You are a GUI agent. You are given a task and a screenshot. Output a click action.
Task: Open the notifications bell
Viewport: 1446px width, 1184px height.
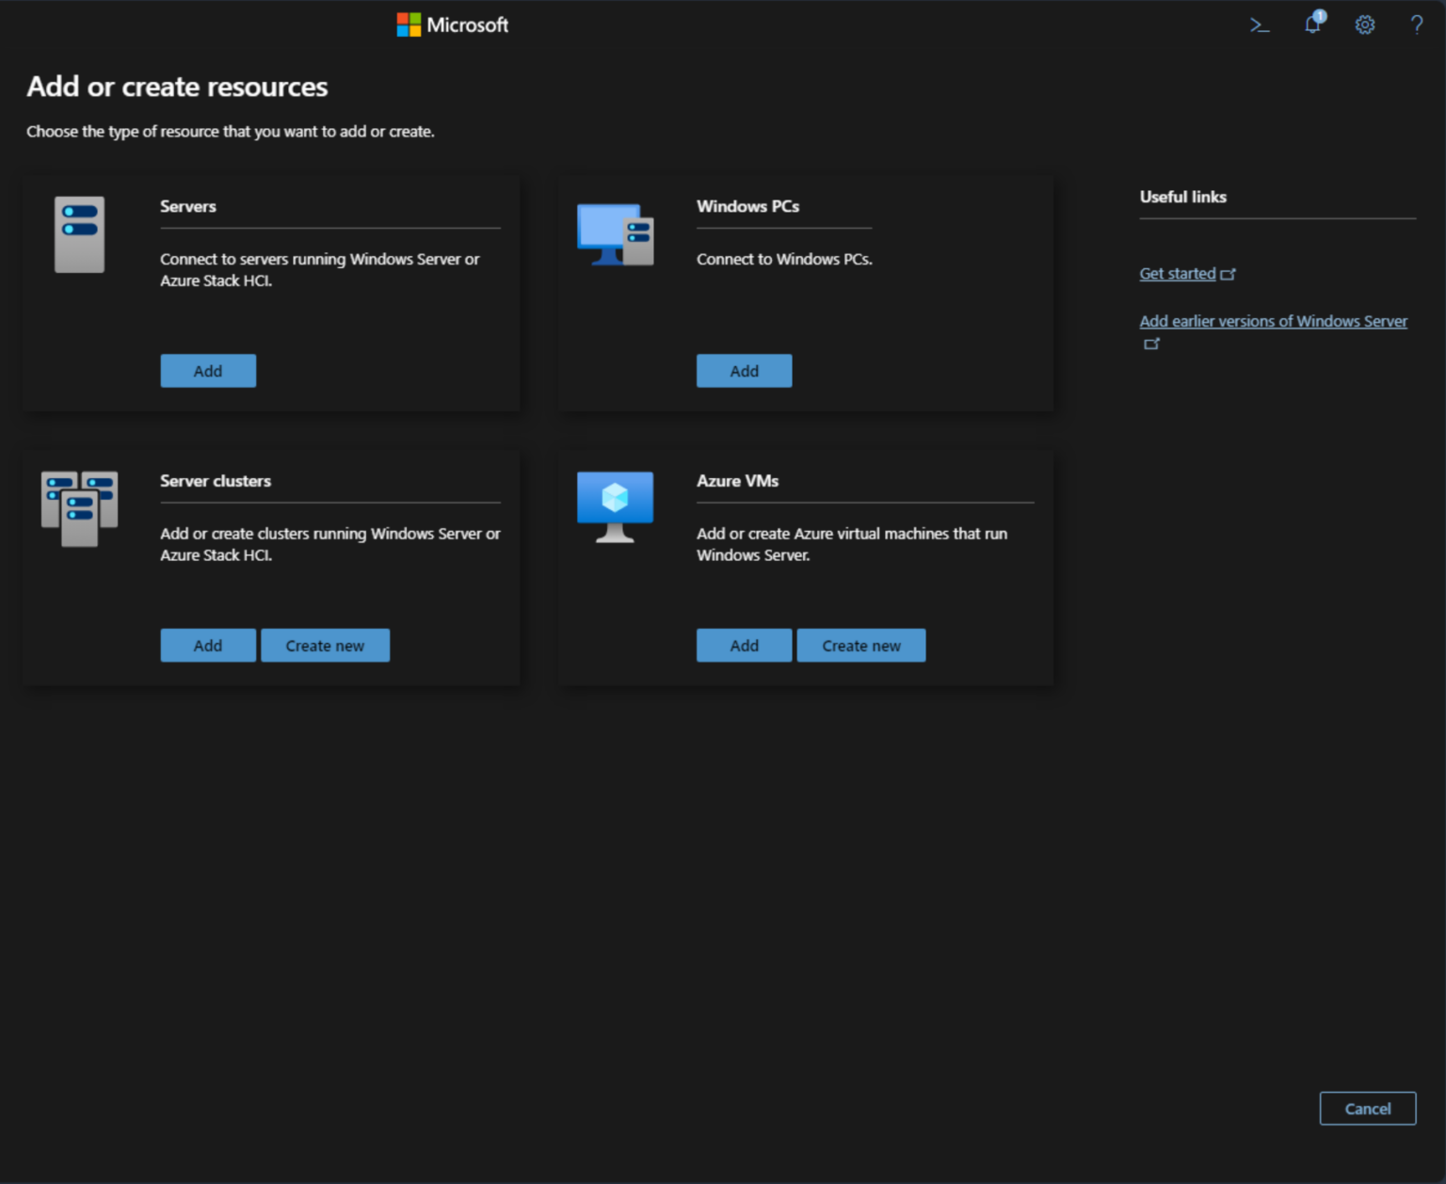click(x=1311, y=25)
